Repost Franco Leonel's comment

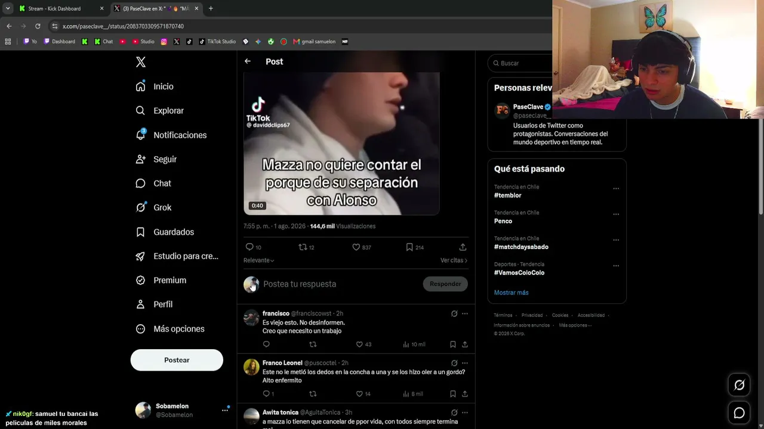(x=313, y=394)
